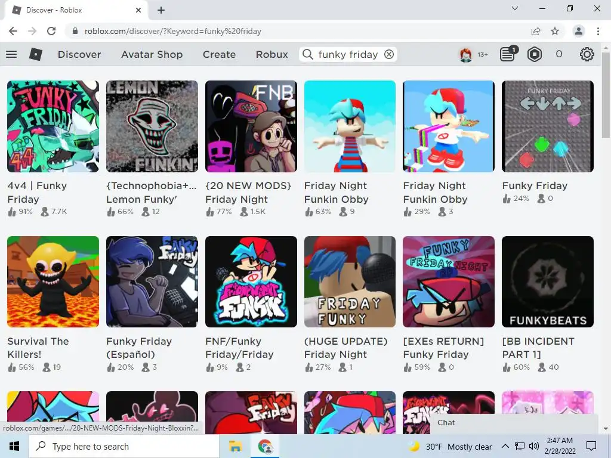This screenshot has height=458, width=611.
Task: Open a new browser tab
Action: click(161, 10)
